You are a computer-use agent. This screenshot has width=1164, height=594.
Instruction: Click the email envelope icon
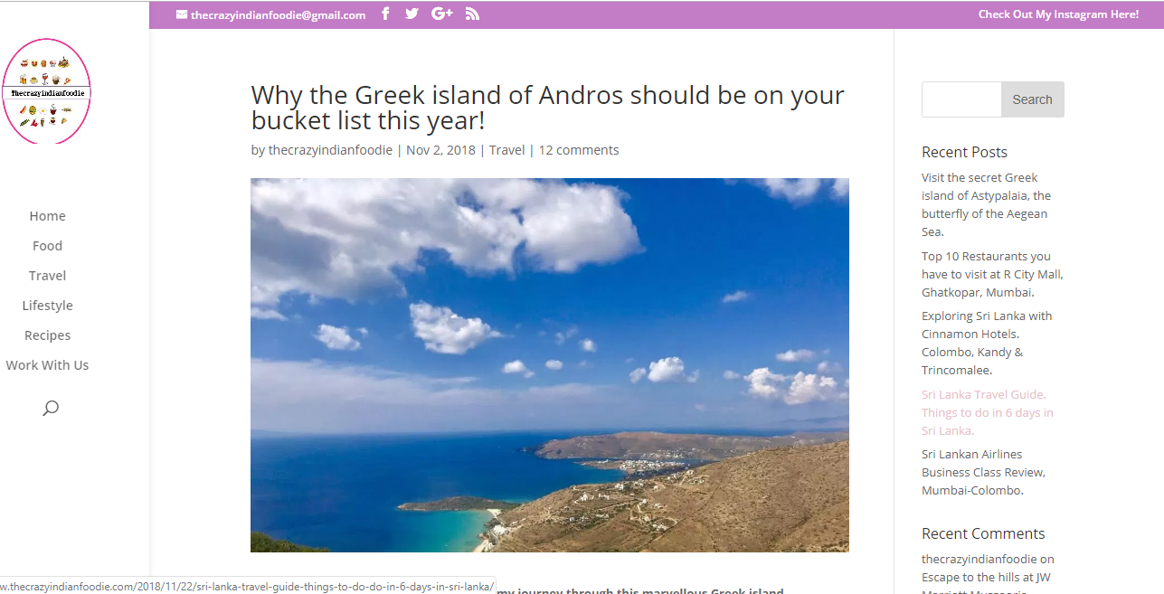pos(182,14)
